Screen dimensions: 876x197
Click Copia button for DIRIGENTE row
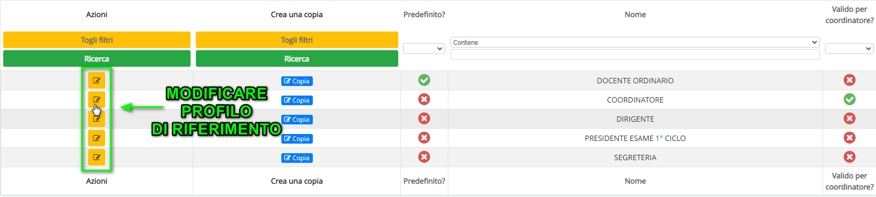point(297,120)
